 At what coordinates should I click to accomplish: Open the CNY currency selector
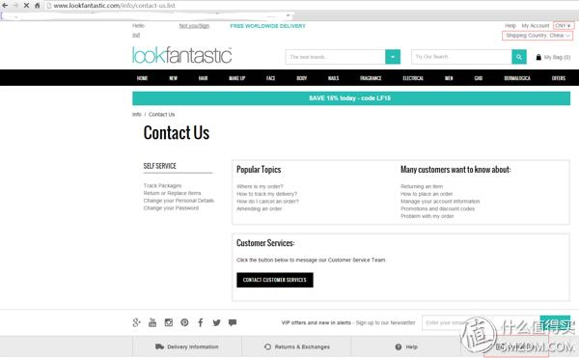coord(564,25)
